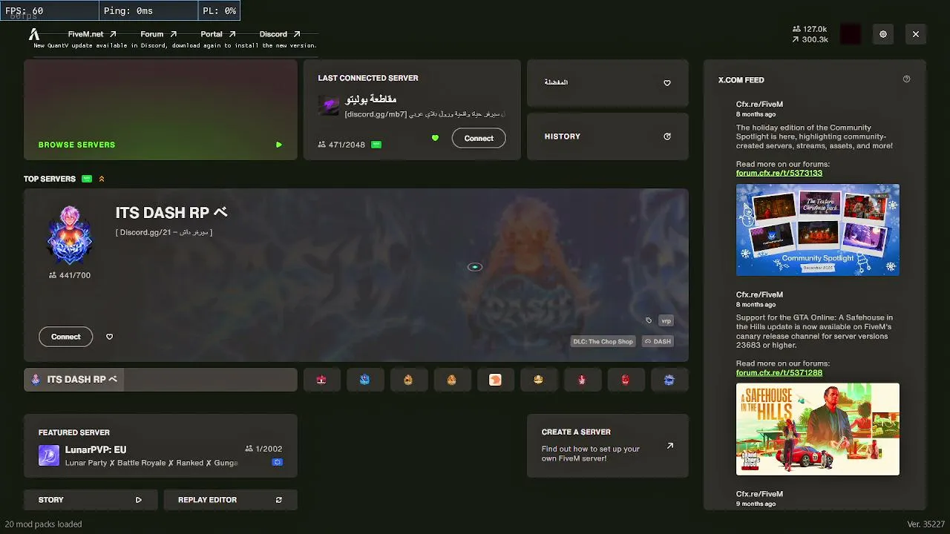The height and width of the screenshot is (534, 950).
Task: Click the green play arrow on Browse Servers
Action: tap(279, 145)
